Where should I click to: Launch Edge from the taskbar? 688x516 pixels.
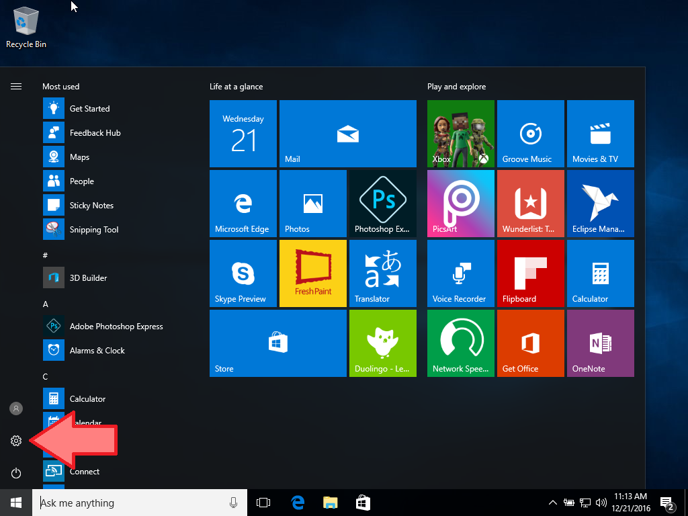(x=298, y=503)
